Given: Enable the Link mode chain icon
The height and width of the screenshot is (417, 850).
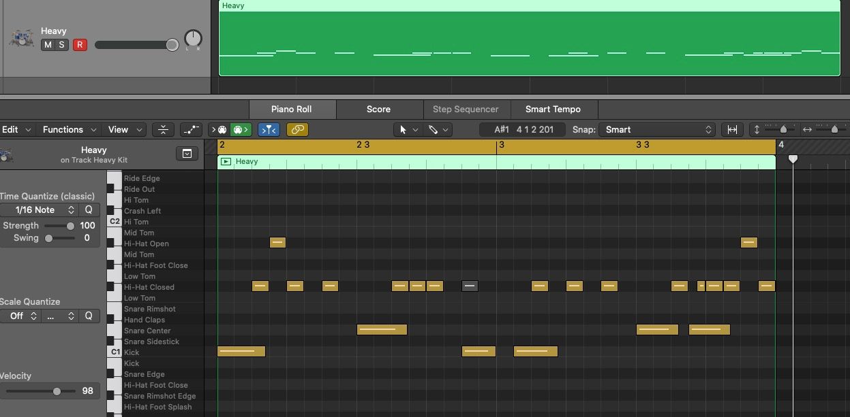Looking at the screenshot, I should [297, 129].
